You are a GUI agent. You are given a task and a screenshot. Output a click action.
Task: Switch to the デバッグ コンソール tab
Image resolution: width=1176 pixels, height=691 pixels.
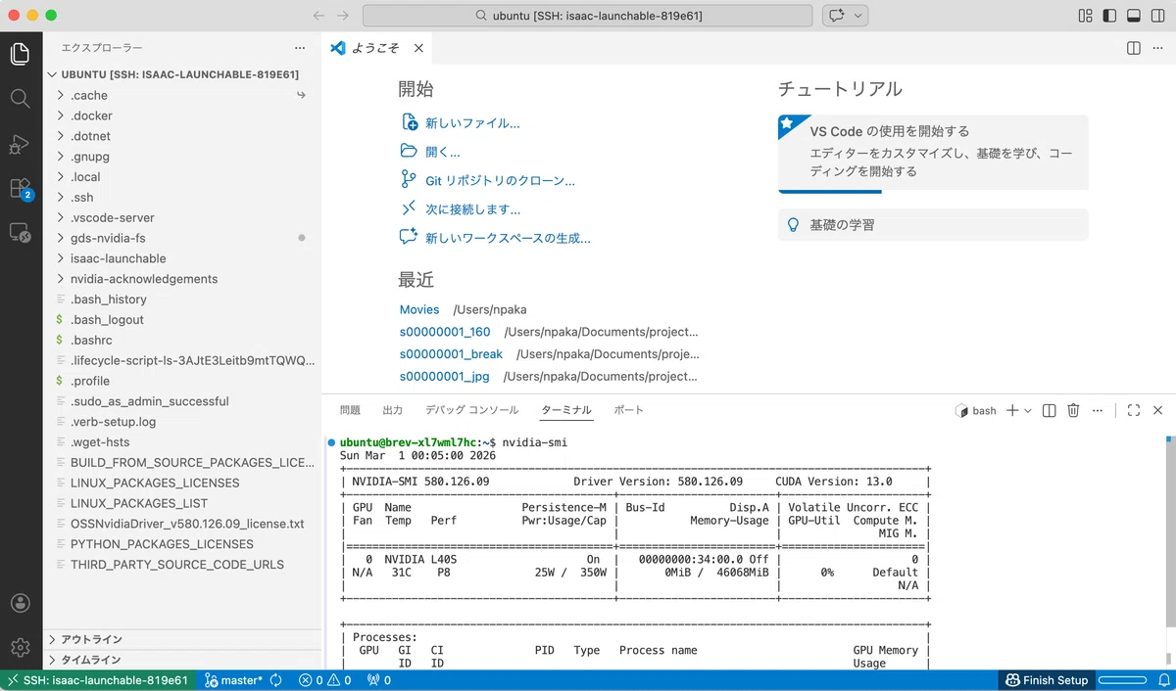[471, 410]
